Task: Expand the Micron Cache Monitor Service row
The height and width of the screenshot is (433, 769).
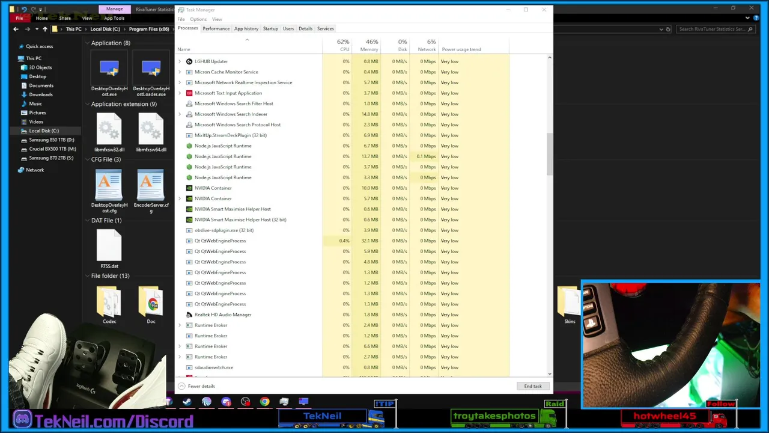Action: (180, 72)
